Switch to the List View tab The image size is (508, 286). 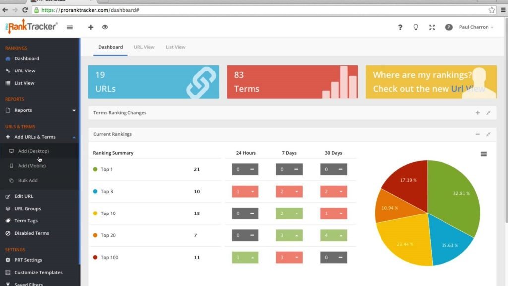coord(175,47)
